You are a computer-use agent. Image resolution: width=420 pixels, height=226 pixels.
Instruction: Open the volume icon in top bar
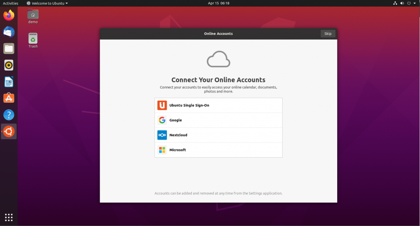[402, 3]
